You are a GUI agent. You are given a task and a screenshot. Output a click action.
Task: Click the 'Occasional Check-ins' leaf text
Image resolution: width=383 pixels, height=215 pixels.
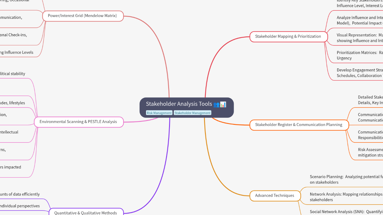click(x=13, y=35)
